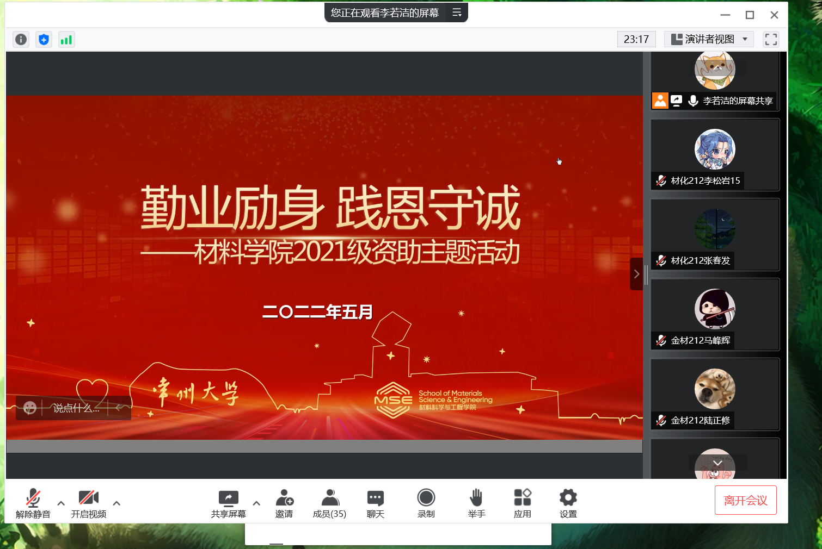
Task: Minimize the meeting window
Action: click(725, 15)
